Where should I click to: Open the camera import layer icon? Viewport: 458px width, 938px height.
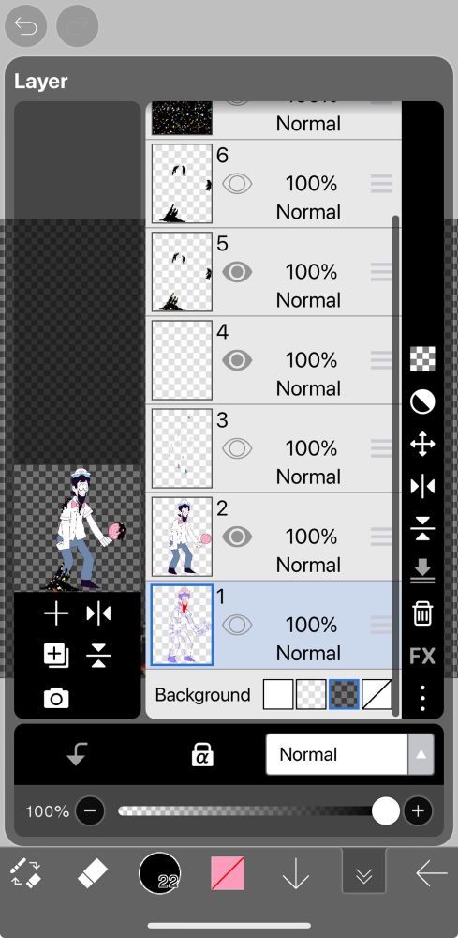(x=56, y=698)
